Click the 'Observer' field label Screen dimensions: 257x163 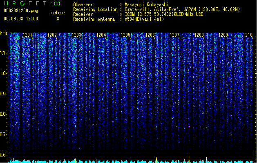[83, 4]
